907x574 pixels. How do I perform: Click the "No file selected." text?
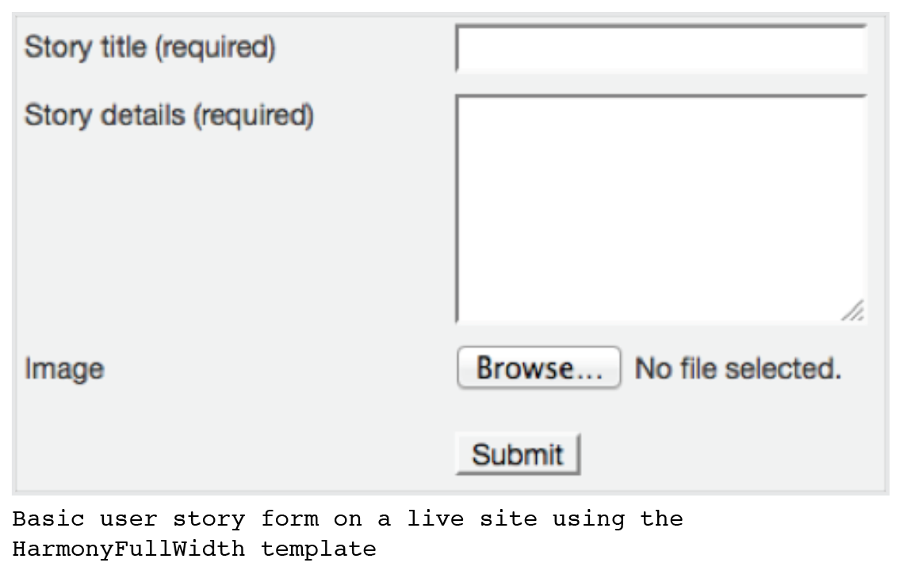[737, 369]
